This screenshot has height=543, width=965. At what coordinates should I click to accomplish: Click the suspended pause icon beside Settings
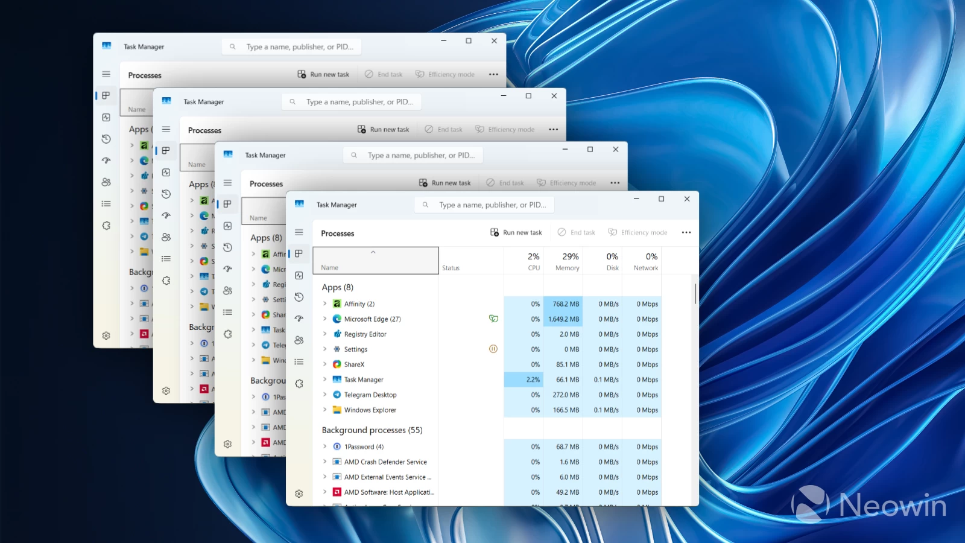tap(493, 349)
